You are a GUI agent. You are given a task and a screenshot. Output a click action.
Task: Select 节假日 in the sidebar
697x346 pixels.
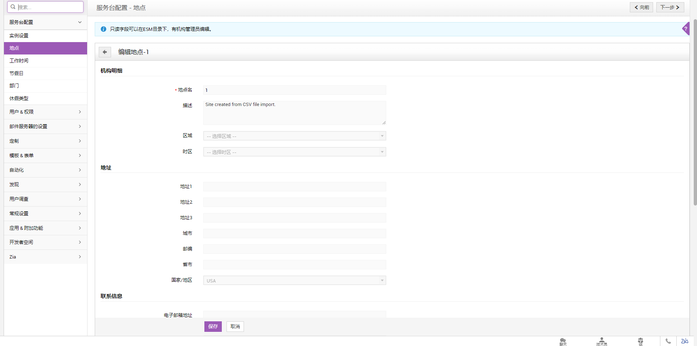(16, 73)
